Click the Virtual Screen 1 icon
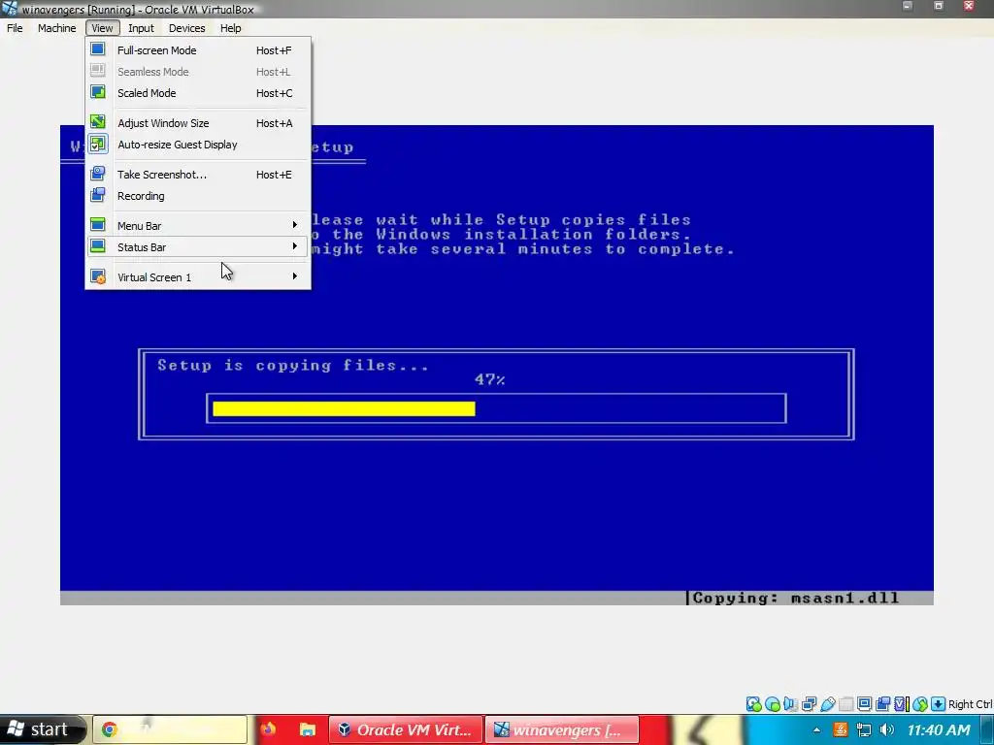 click(x=98, y=276)
